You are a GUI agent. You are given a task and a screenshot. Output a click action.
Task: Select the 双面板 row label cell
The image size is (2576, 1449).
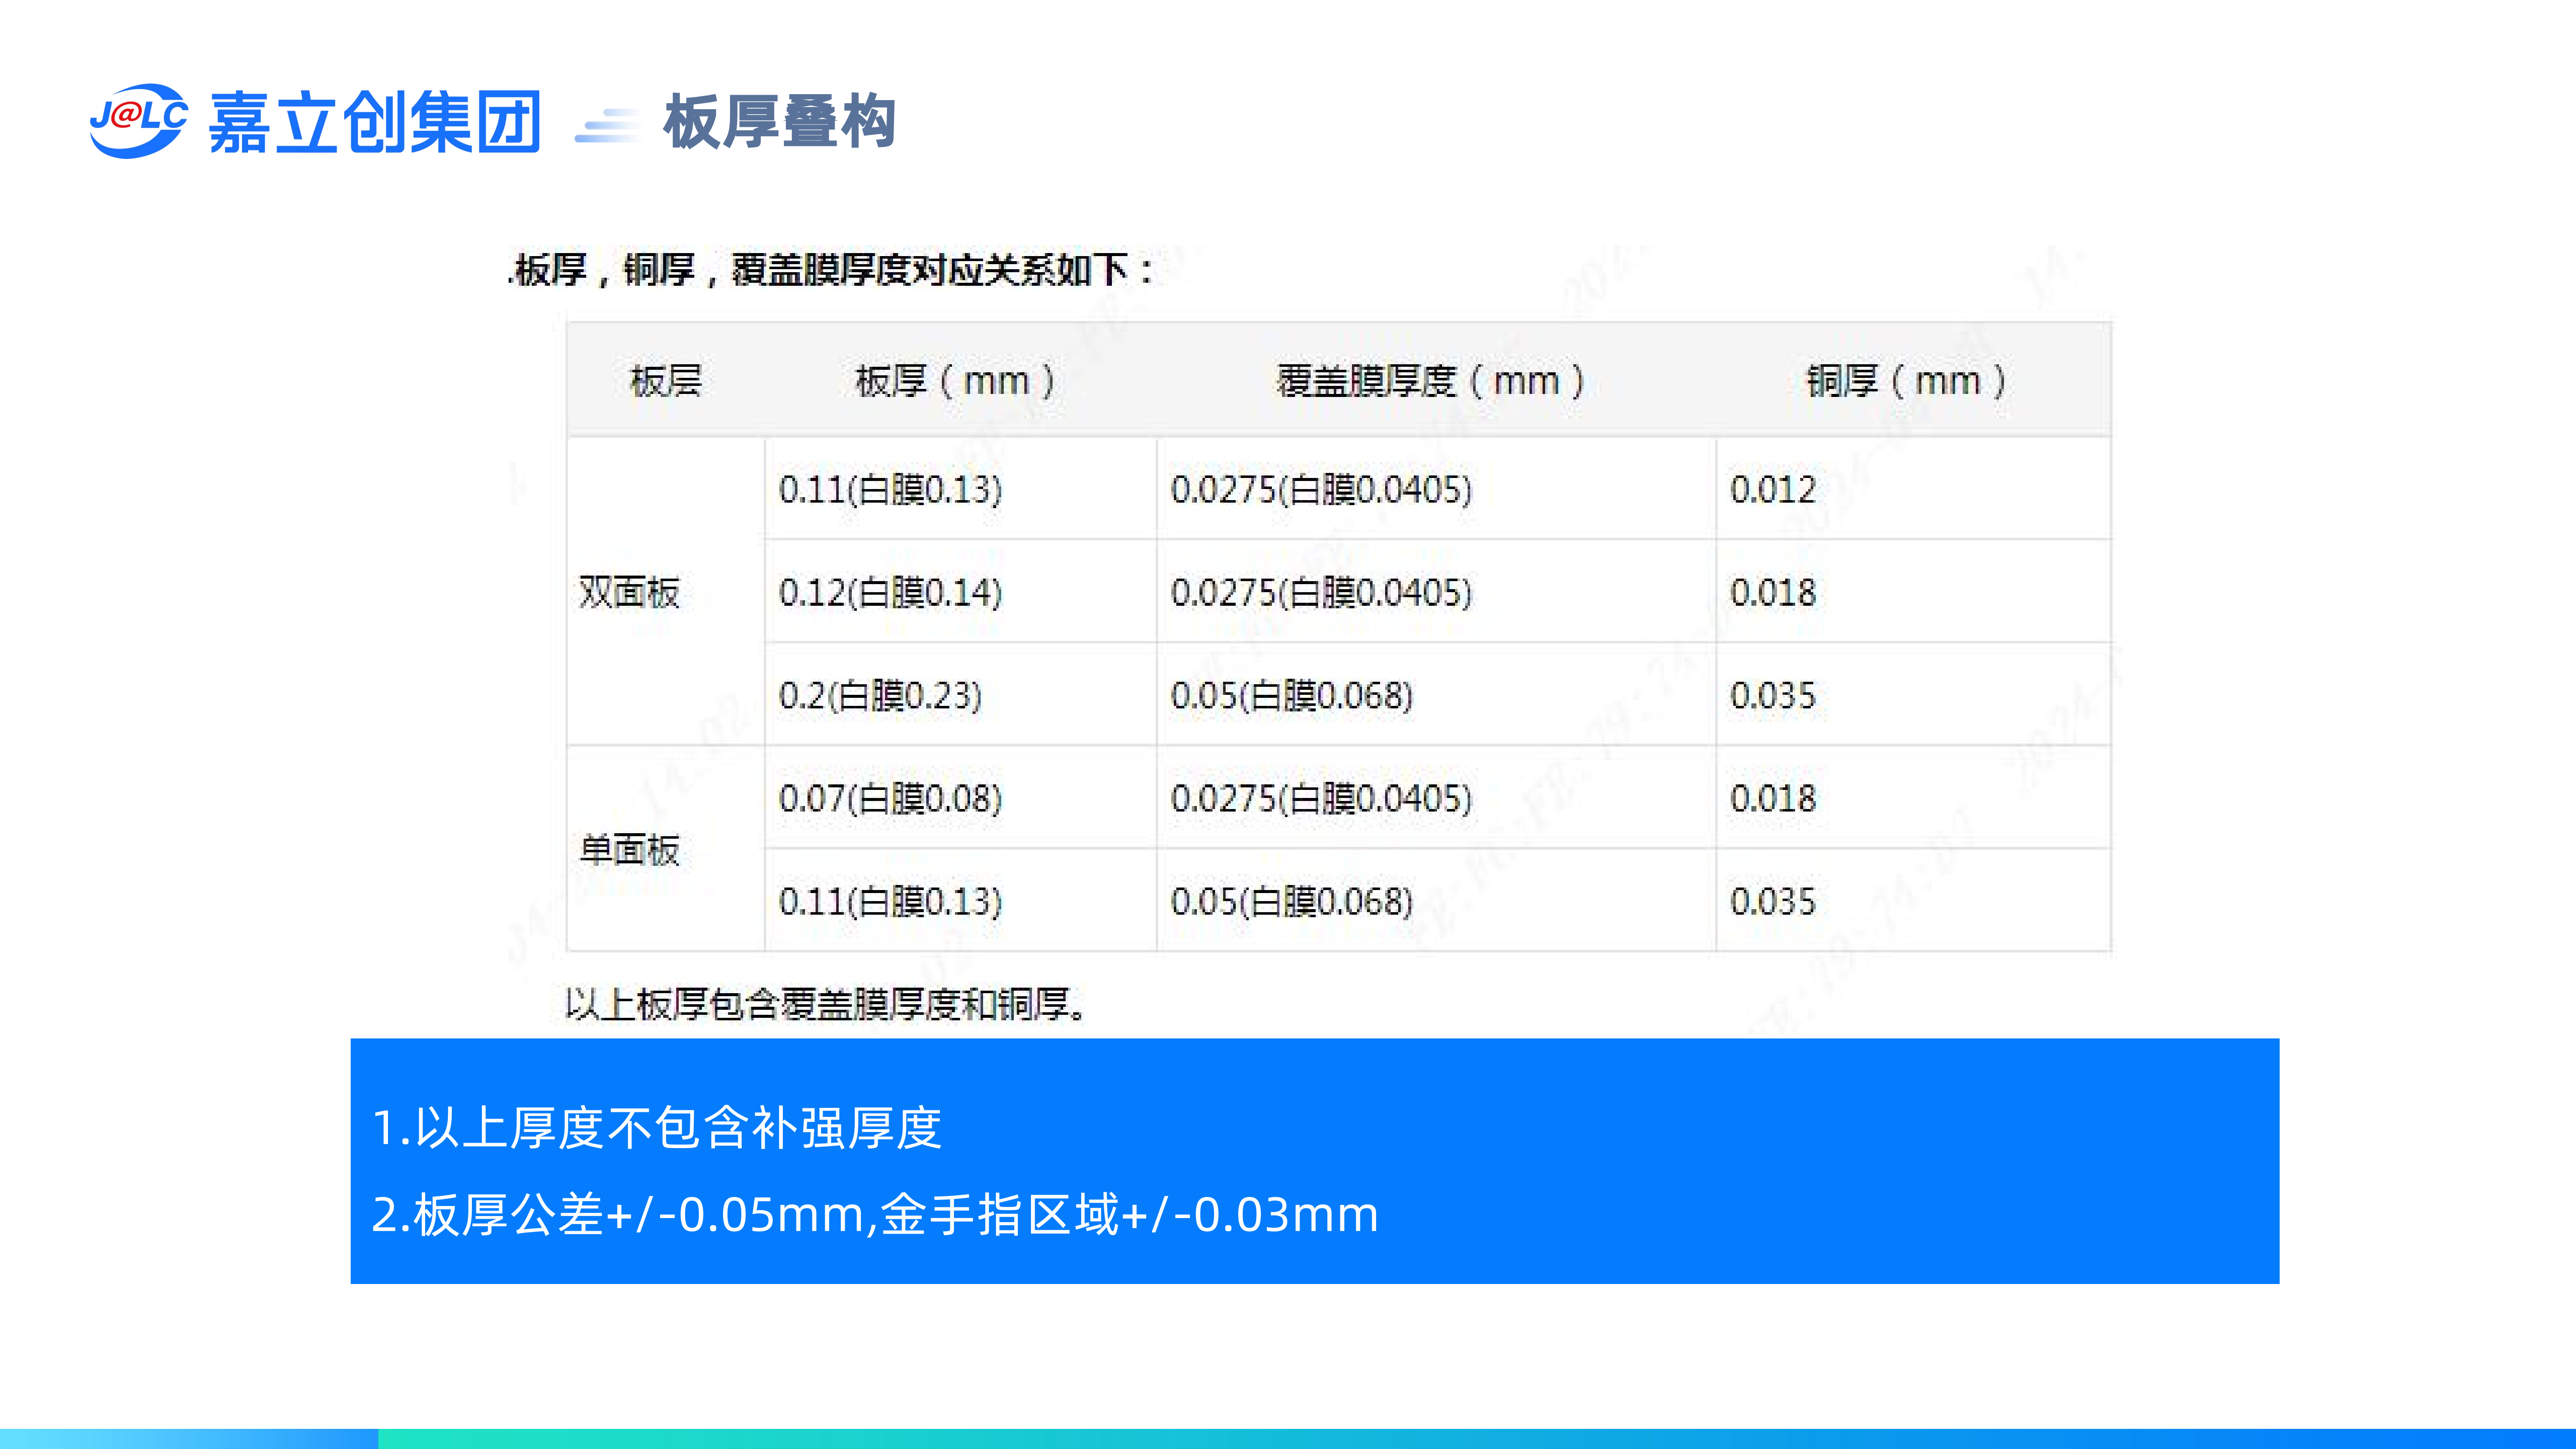point(630,592)
